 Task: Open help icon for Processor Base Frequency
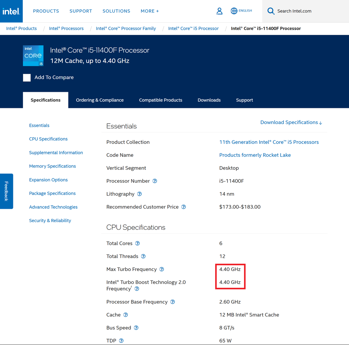(x=172, y=302)
